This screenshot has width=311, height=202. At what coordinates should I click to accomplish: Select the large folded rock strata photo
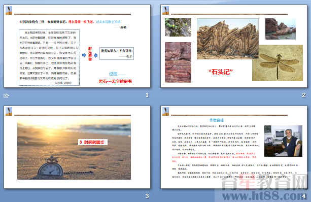point(228,39)
